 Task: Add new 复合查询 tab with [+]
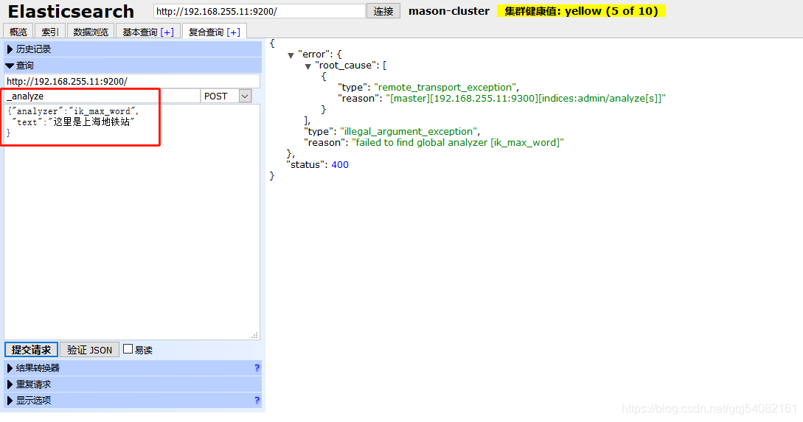click(233, 32)
